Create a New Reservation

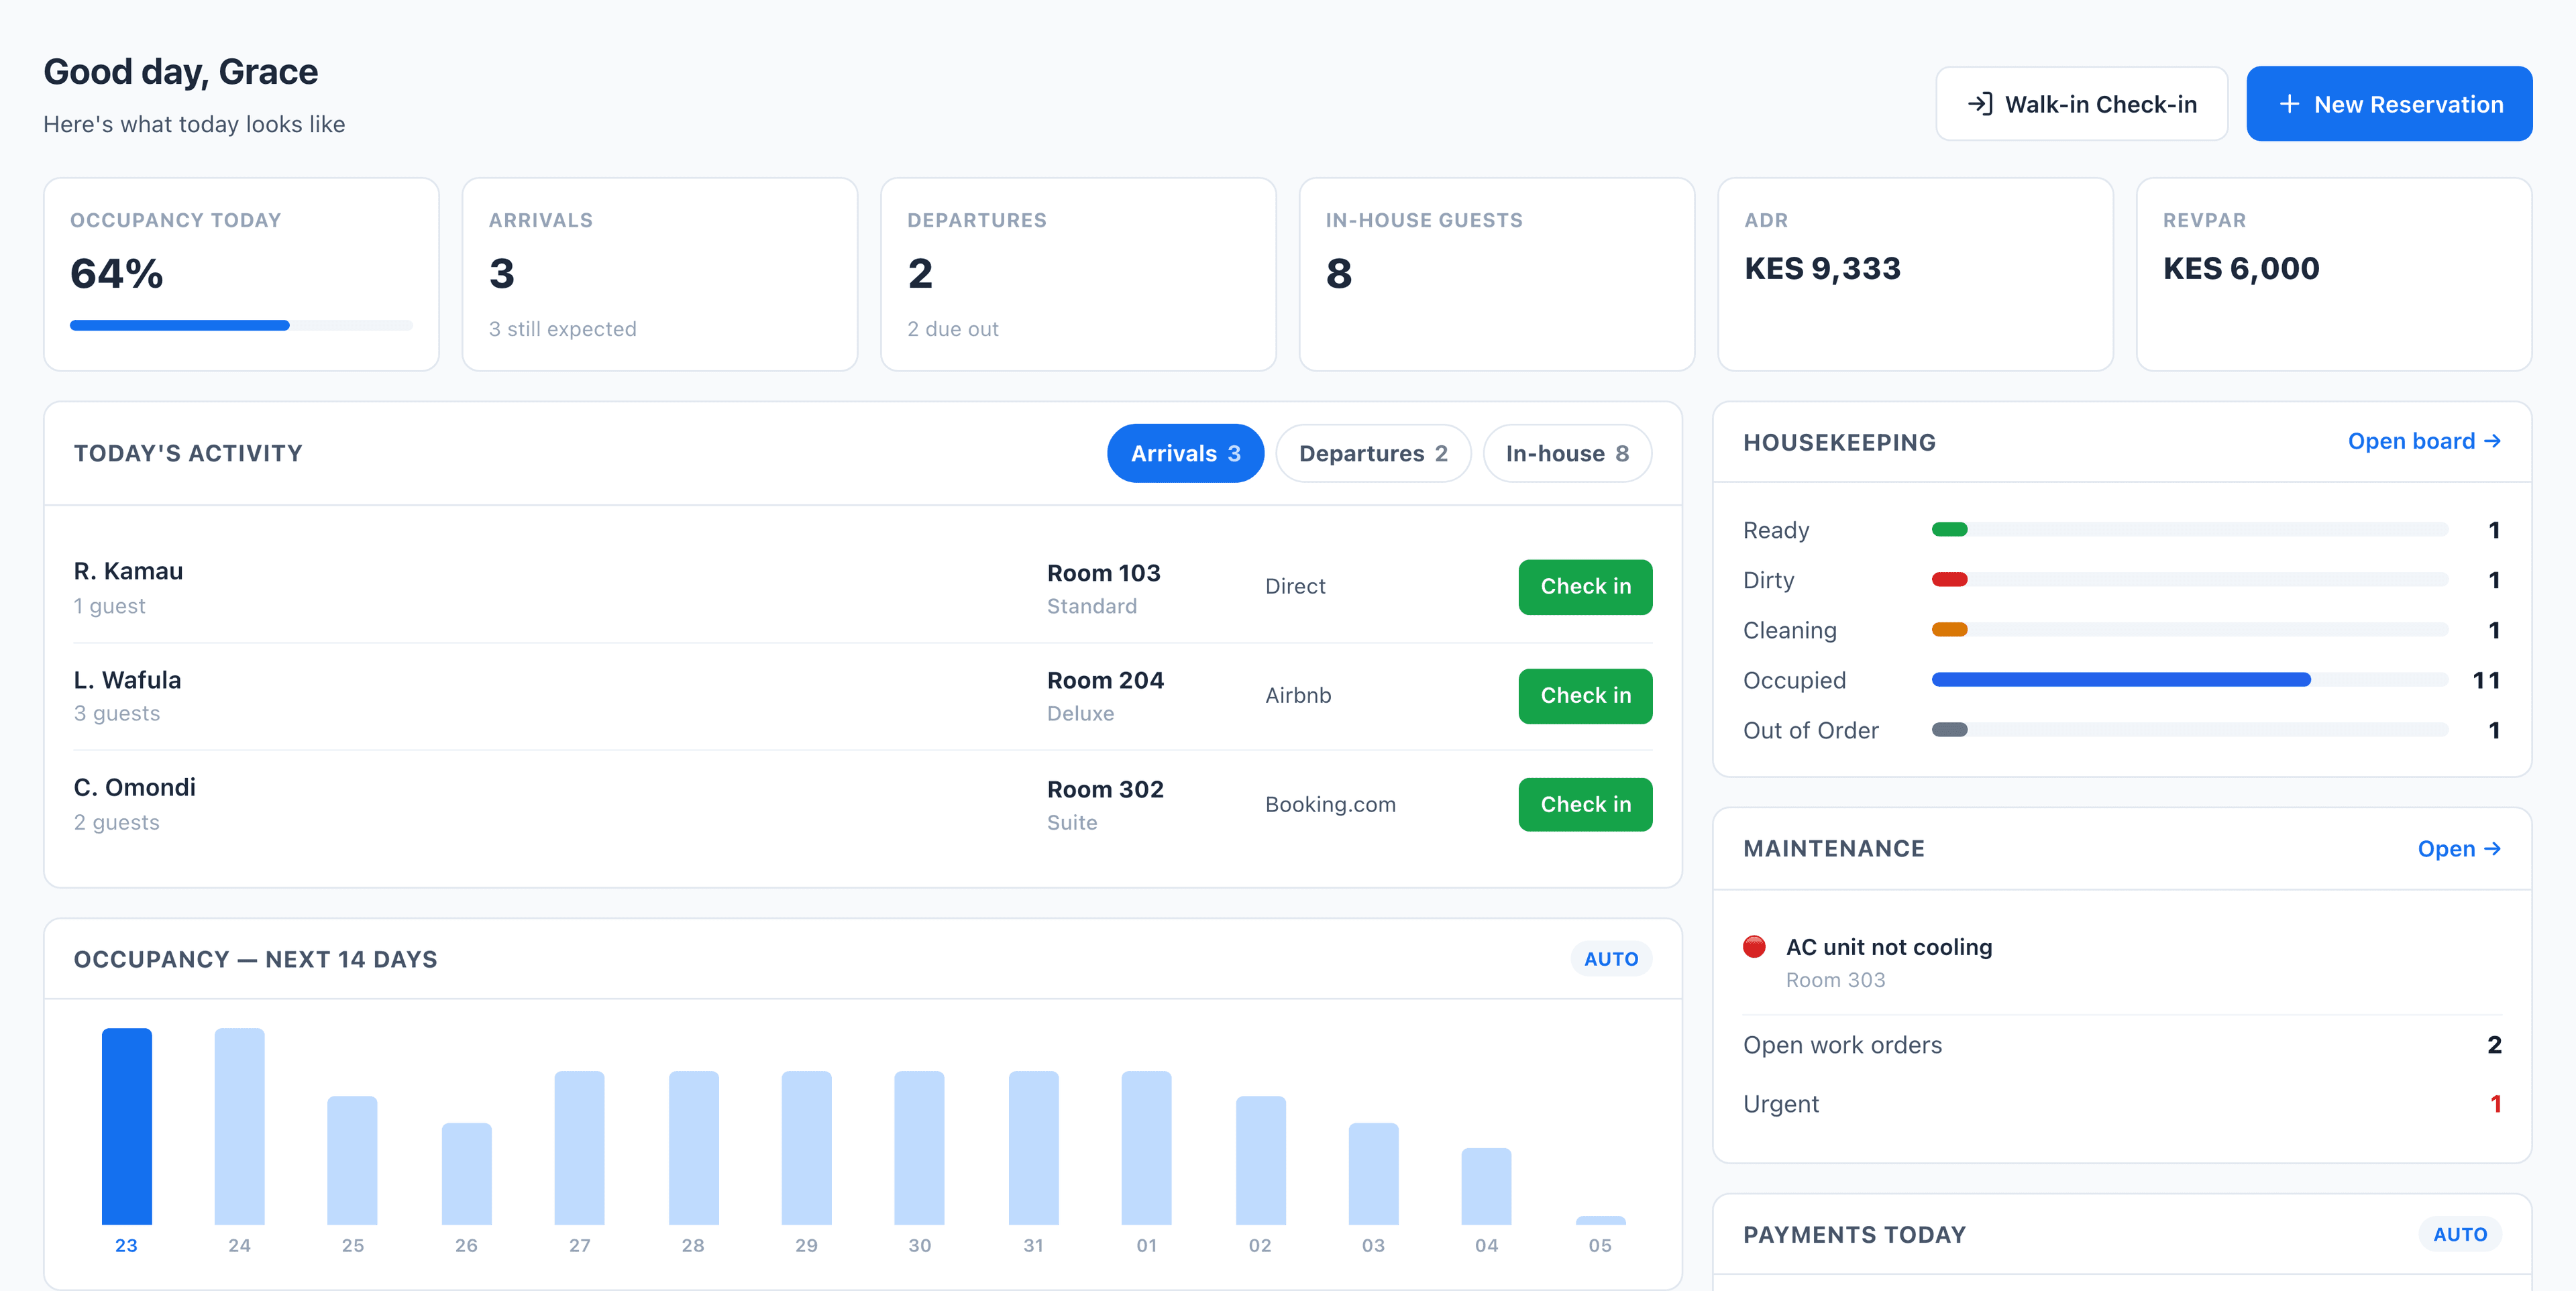coord(2389,104)
